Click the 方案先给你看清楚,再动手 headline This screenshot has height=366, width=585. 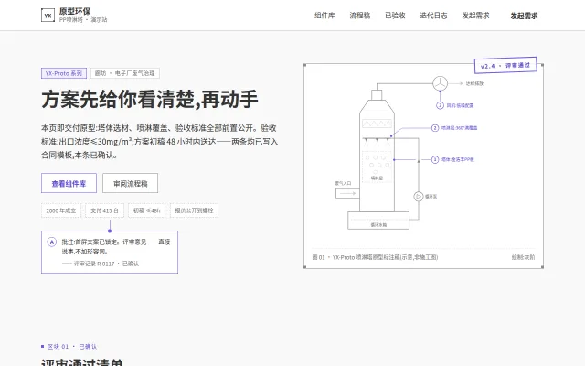pyautogui.click(x=150, y=100)
